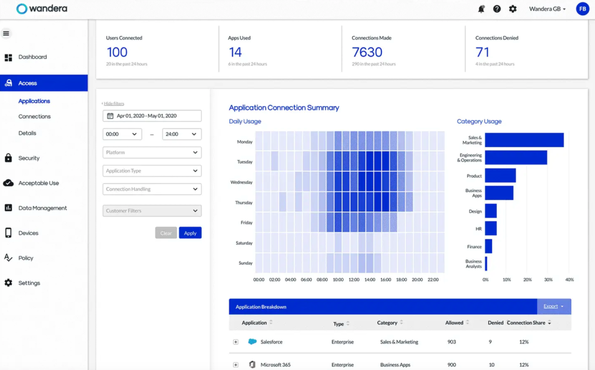Expand the Salesforce row
Viewport: 595px width, 370px height.
click(x=236, y=342)
